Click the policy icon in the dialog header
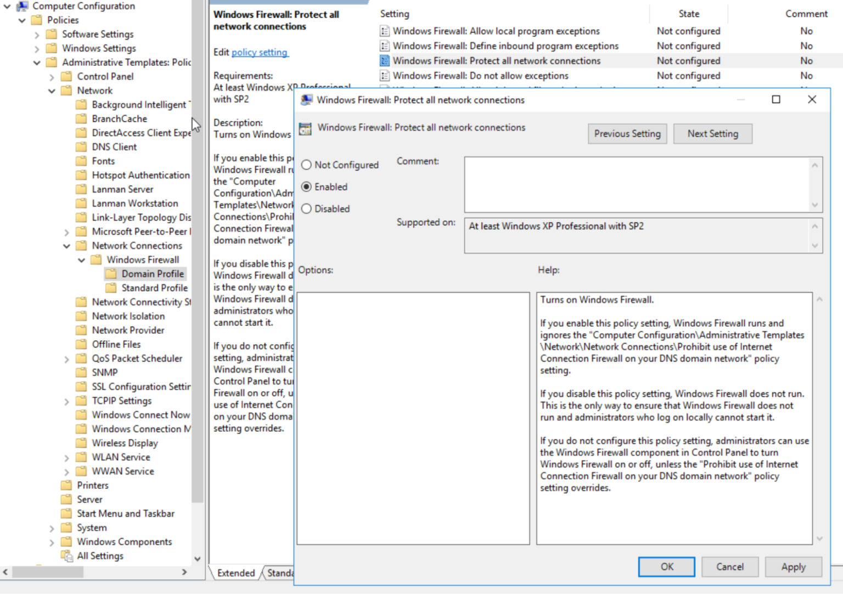The height and width of the screenshot is (594, 843). [x=305, y=128]
